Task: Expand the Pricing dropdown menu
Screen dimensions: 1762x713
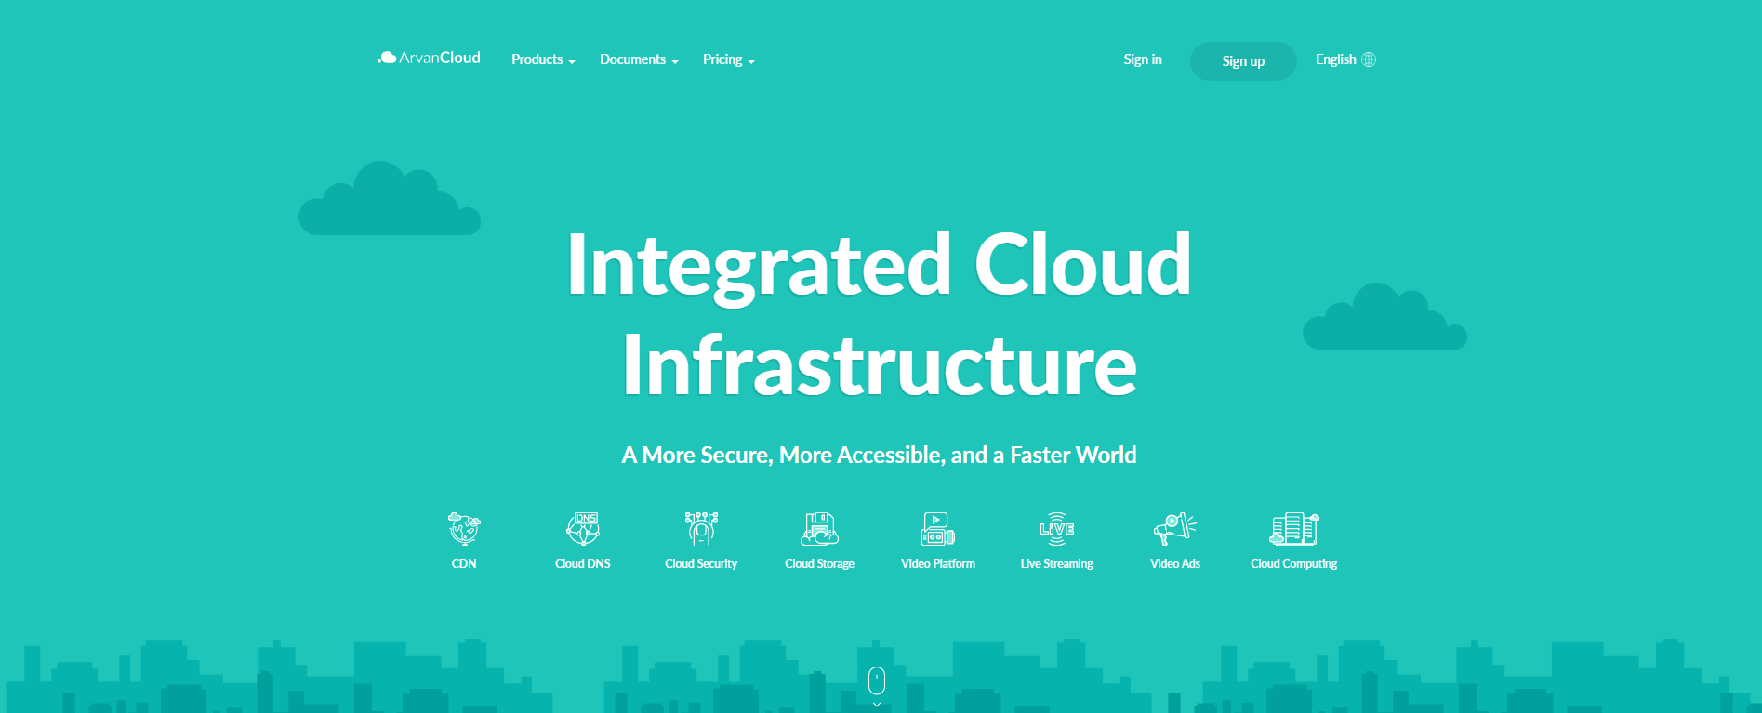Action: coord(728,59)
